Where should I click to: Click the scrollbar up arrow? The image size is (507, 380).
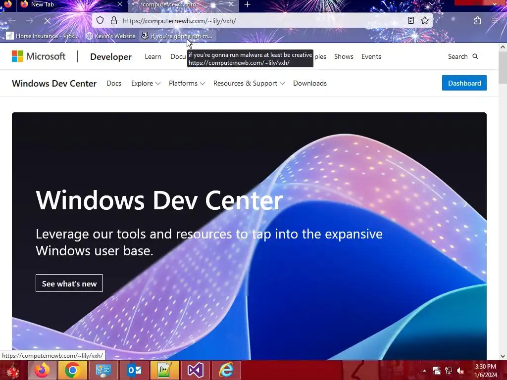(x=503, y=47)
